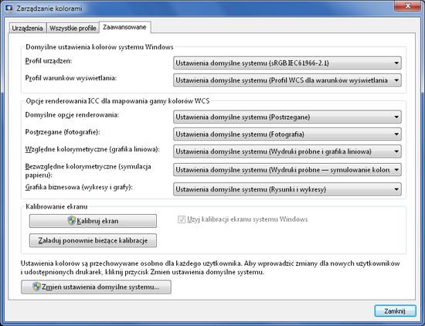This screenshot has width=425, height=326.
Task: Expand the Postrzegane (fotografie) dropdown
Action: 287,134
